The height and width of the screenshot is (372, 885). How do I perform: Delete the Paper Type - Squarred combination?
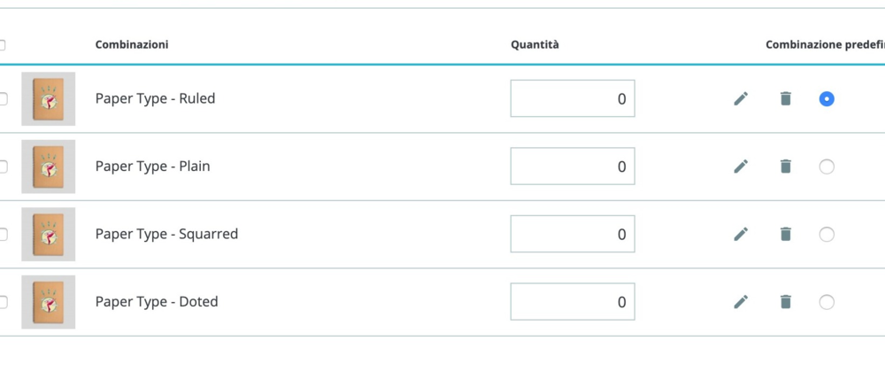tap(785, 234)
